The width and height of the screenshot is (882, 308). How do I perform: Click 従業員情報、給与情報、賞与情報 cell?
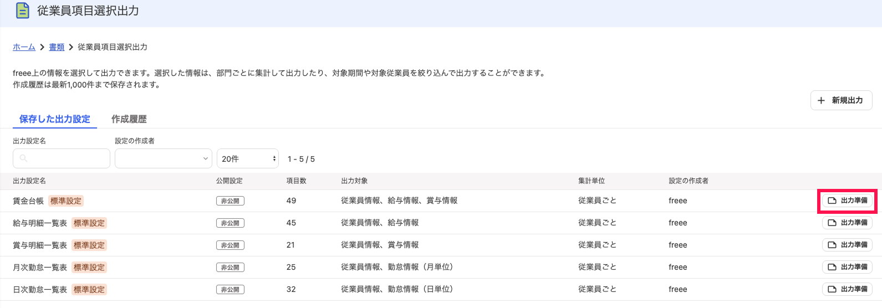click(x=399, y=201)
